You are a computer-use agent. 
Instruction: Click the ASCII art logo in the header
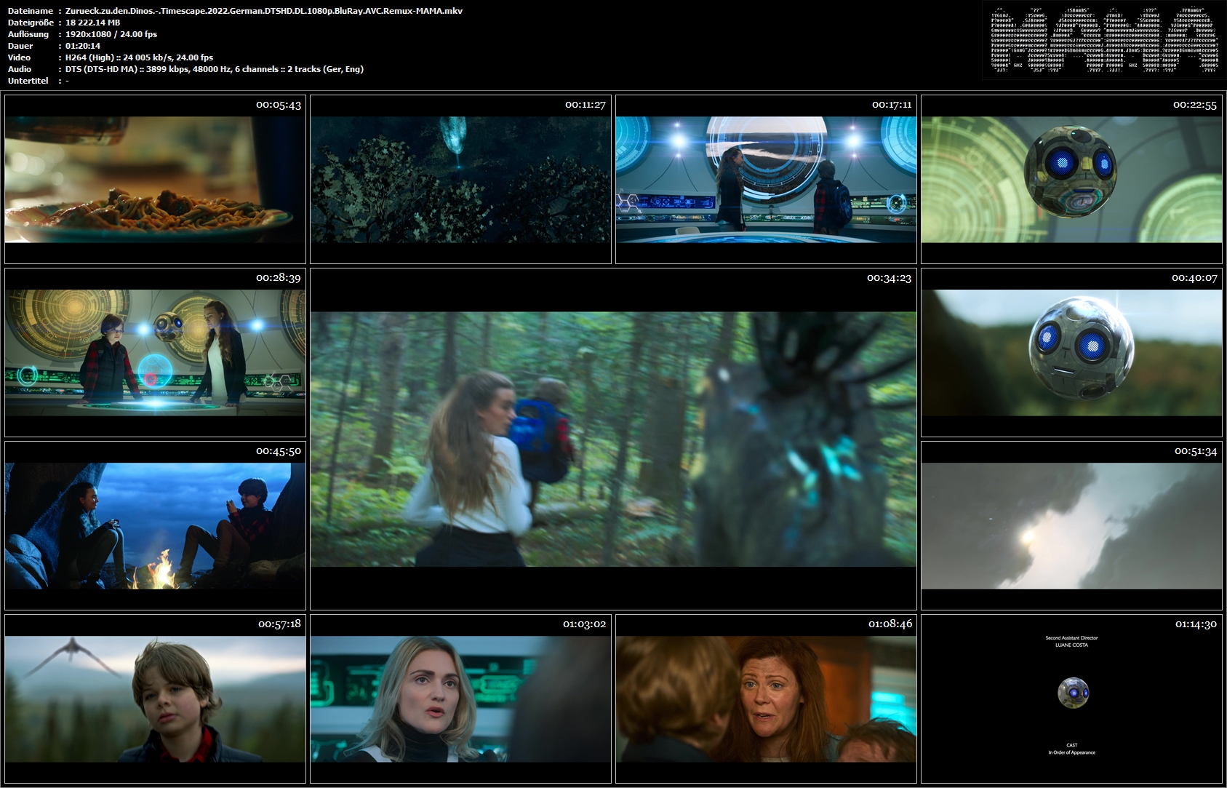1103,40
